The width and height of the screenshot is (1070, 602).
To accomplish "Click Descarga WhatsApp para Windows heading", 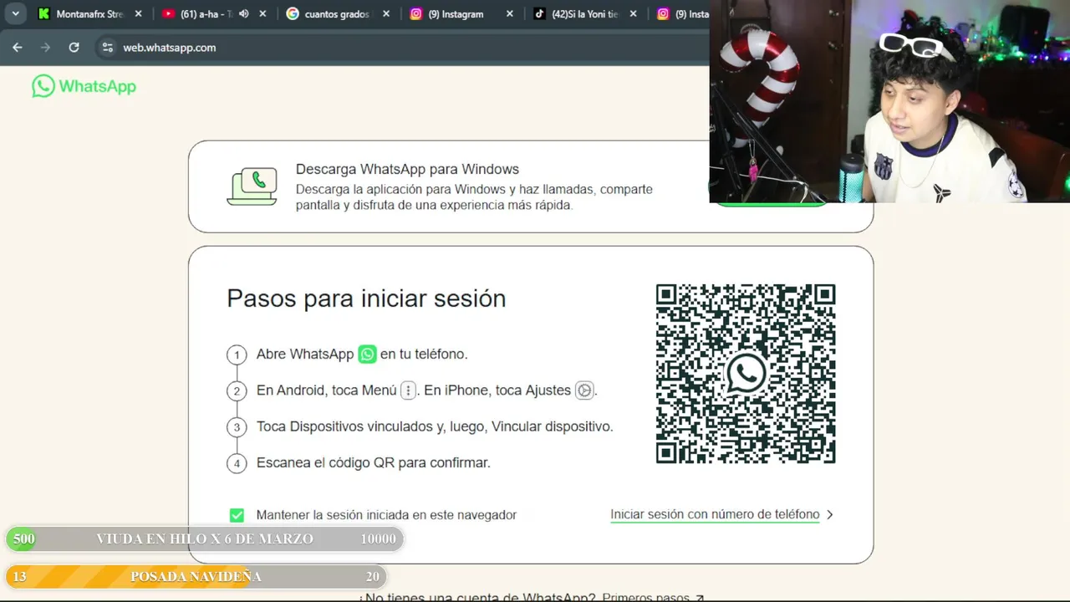I will click(407, 169).
